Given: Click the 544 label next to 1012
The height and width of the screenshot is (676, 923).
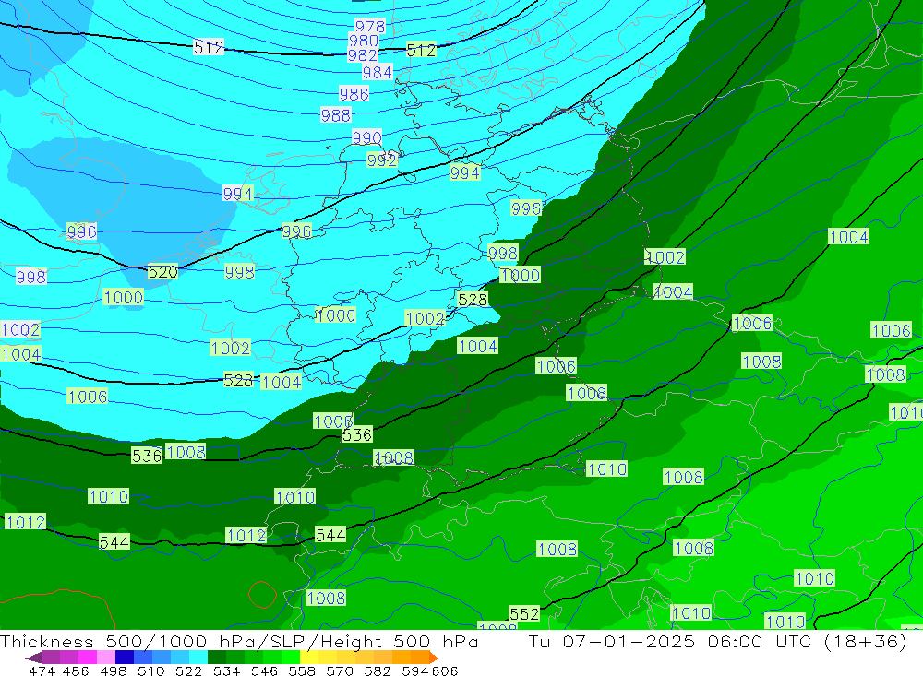Looking at the screenshot, I should pyautogui.click(x=330, y=535).
